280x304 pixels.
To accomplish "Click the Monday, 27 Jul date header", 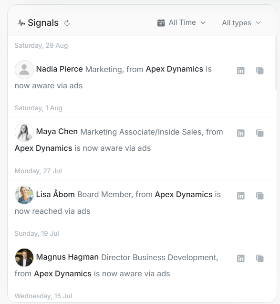I will 38,171.
